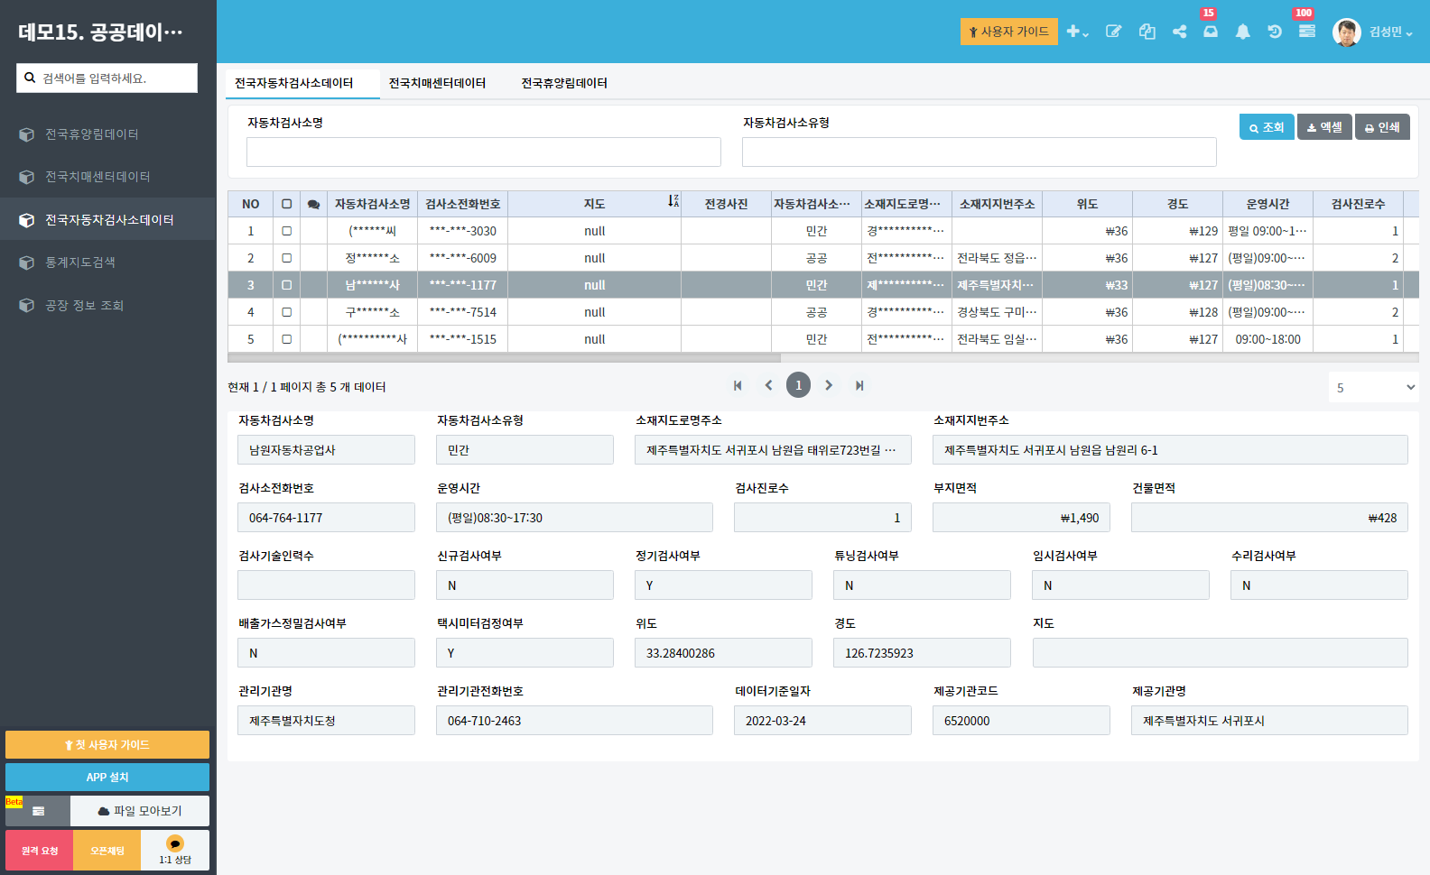Open the edit (pencil) icon in header
This screenshot has width=1430, height=875.
(x=1113, y=32)
